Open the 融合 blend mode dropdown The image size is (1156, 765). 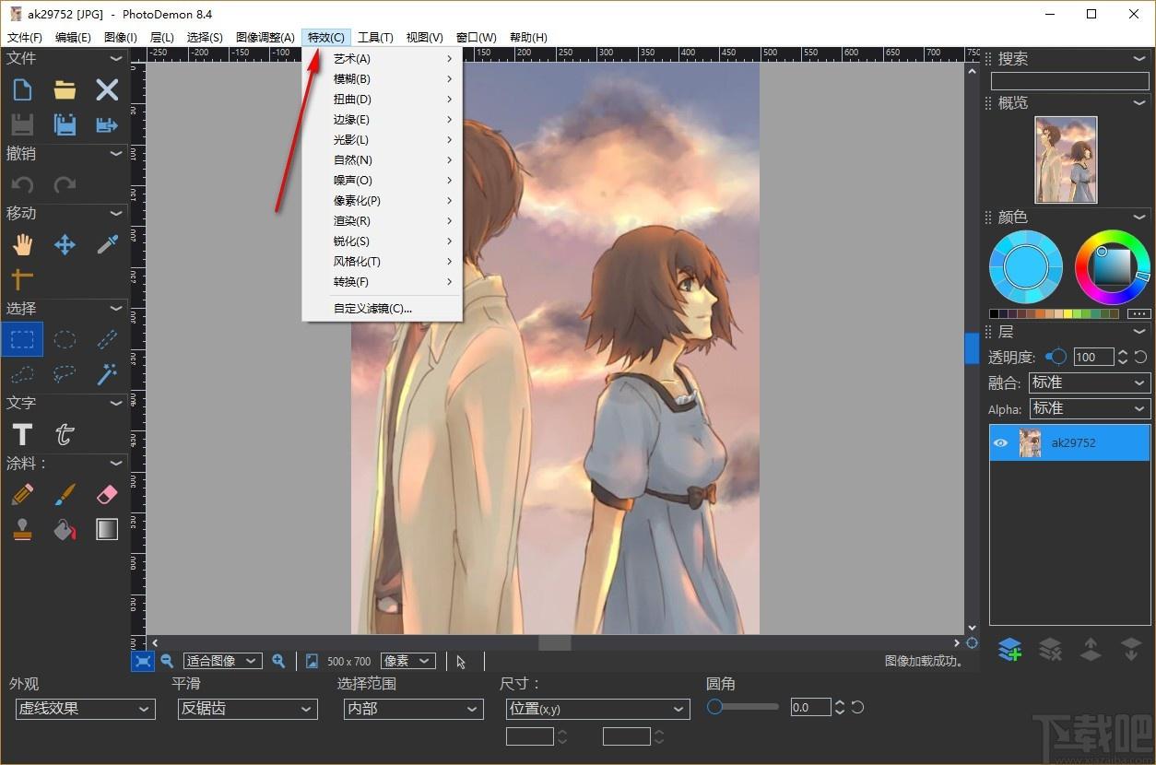[x=1089, y=382]
